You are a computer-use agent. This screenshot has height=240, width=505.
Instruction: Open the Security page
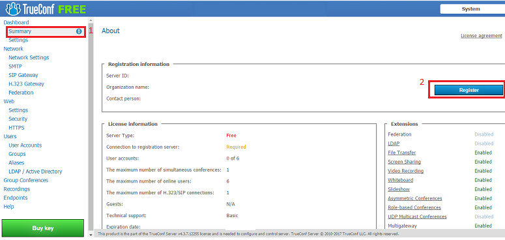click(x=18, y=119)
